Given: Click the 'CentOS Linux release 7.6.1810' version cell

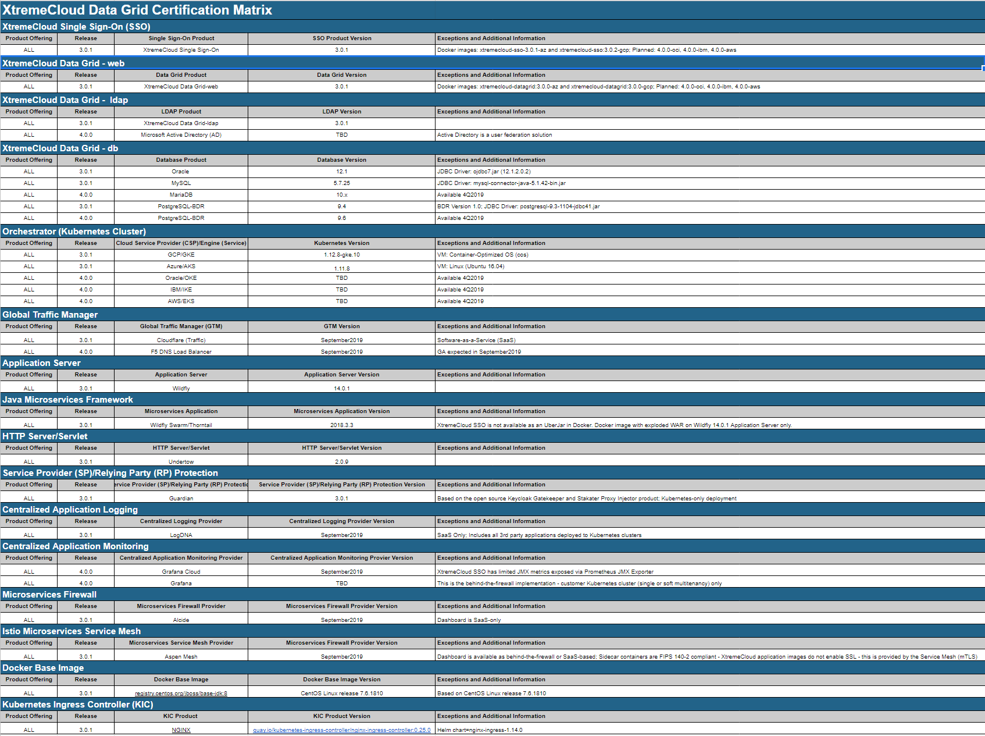Looking at the screenshot, I should [x=342, y=693].
